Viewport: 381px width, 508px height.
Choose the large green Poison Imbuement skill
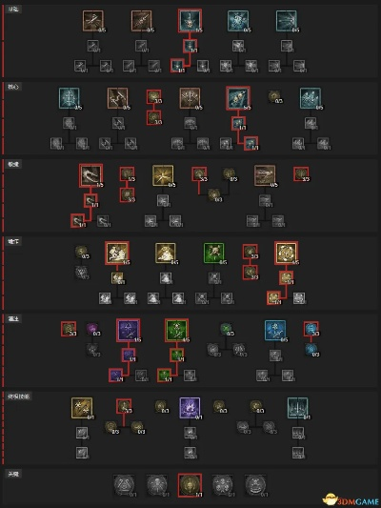(177, 331)
